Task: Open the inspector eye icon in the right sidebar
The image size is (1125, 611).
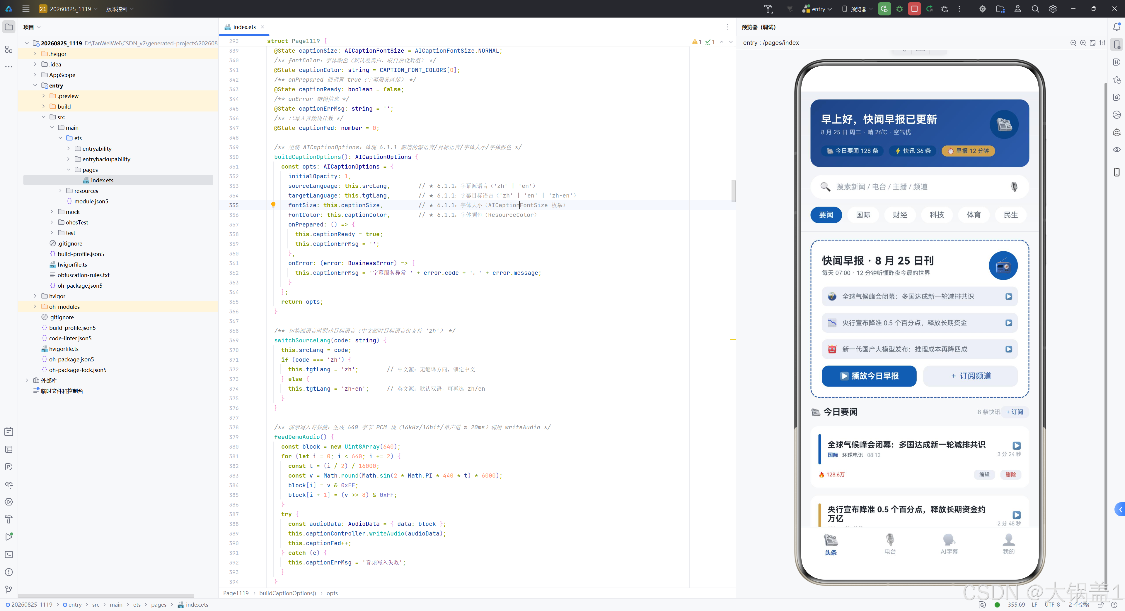Action: click(x=1117, y=150)
